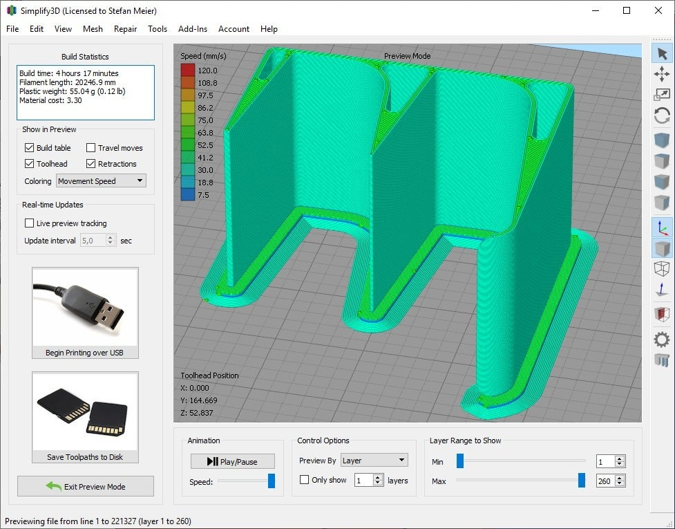Uncheck the Build table checkbox

29,147
